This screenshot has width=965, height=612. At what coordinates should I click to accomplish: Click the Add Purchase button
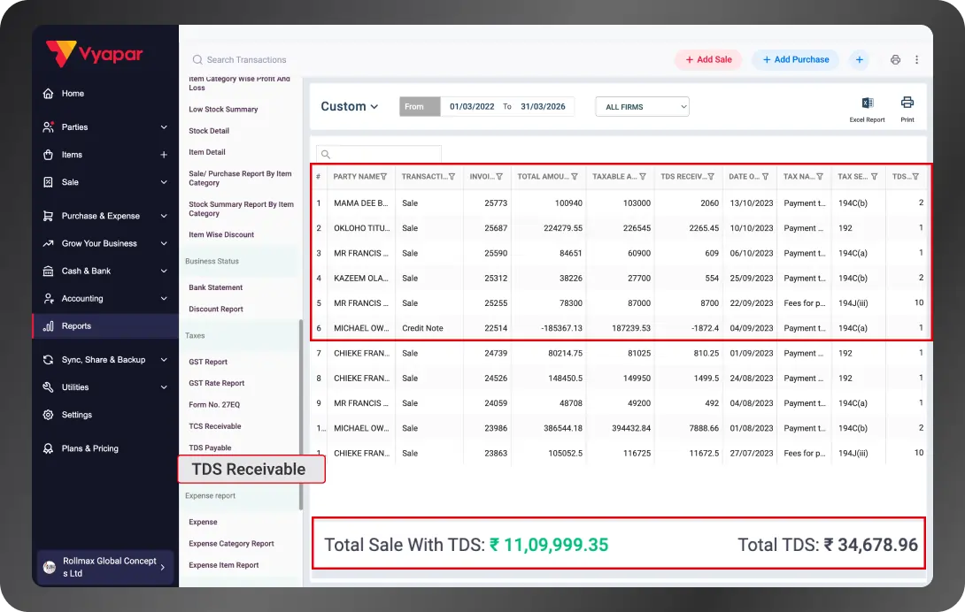tap(795, 59)
